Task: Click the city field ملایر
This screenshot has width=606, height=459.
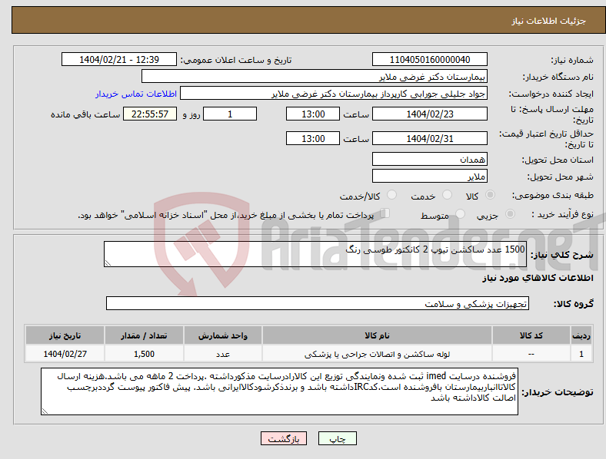Action: coord(429,176)
